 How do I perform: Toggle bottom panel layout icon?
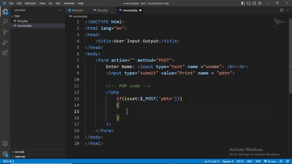coord(248,3)
